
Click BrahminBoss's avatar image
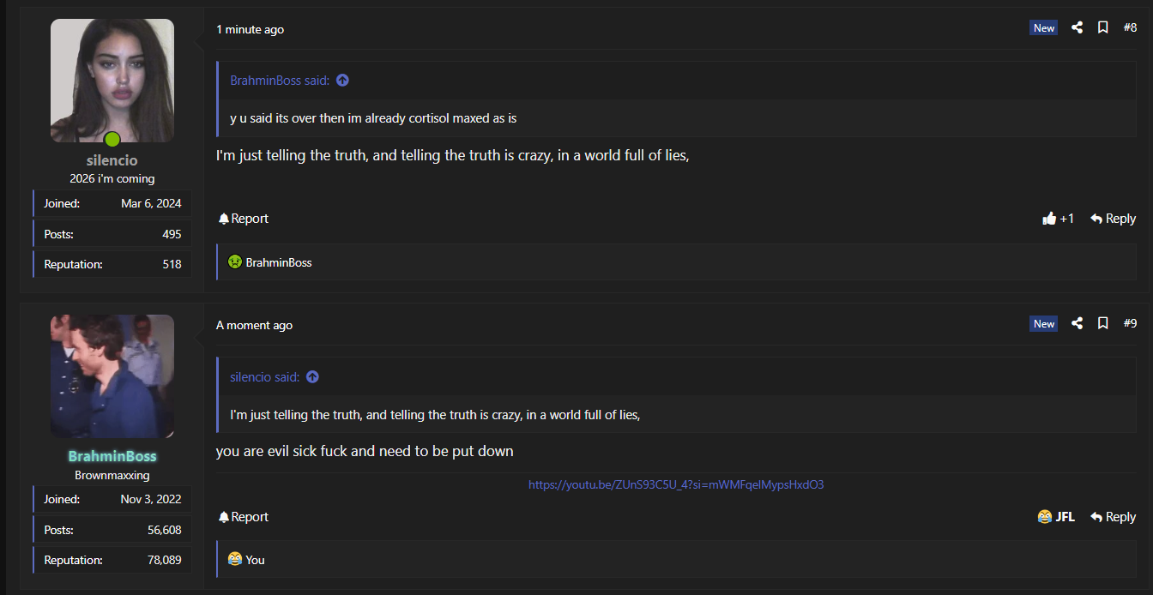(x=112, y=376)
